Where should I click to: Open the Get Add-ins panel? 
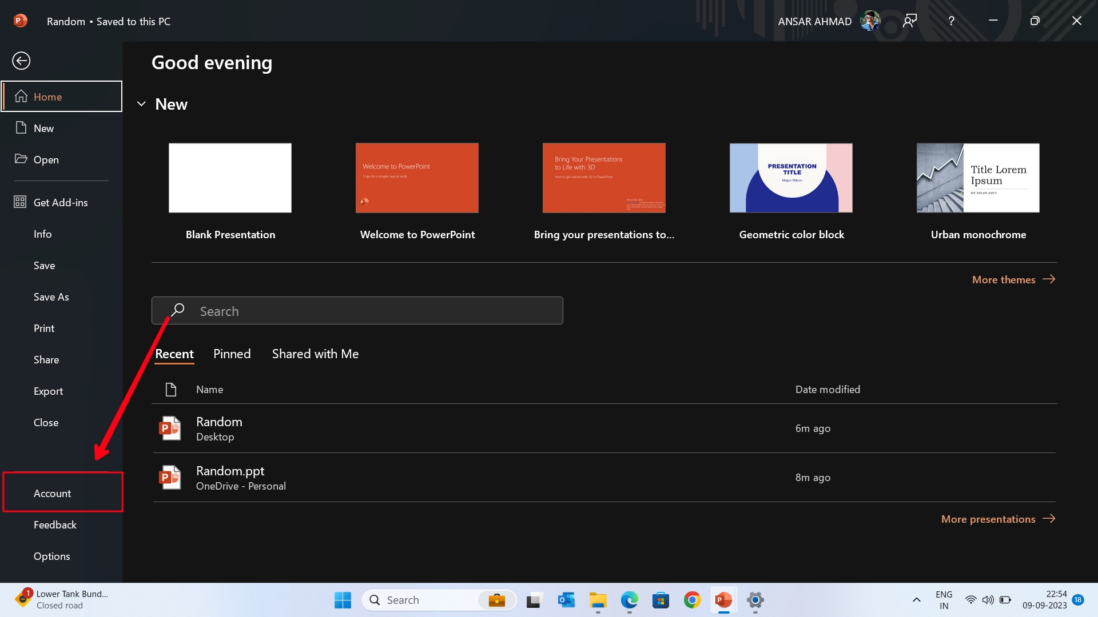click(59, 202)
